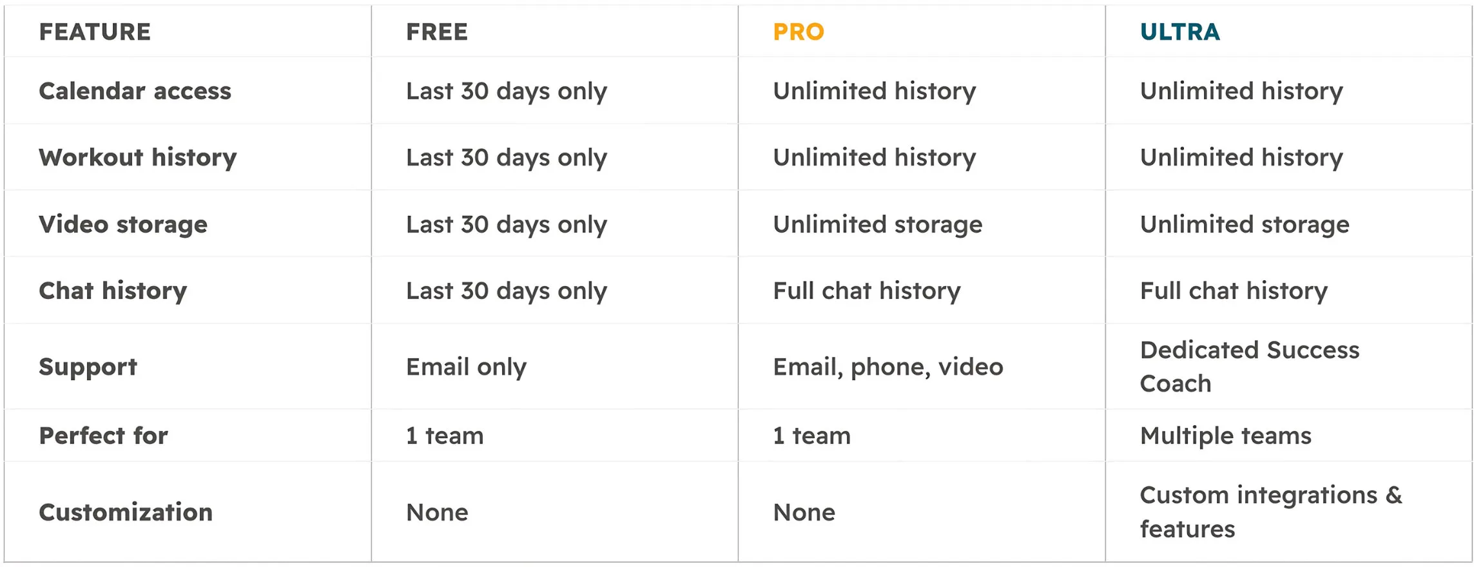Screen dimensions: 1474x567
Task: Click the FREE column header
Action: 436,32
